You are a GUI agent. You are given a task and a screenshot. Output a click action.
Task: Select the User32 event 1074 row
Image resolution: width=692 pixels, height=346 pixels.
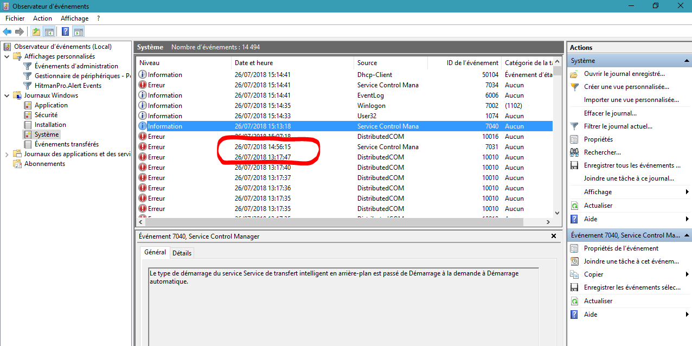point(344,116)
